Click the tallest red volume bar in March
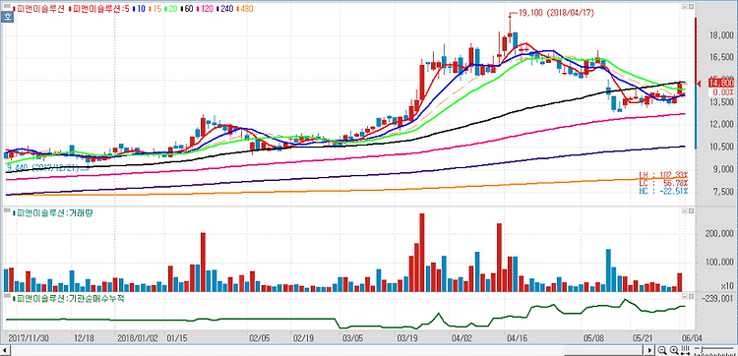 coord(422,253)
